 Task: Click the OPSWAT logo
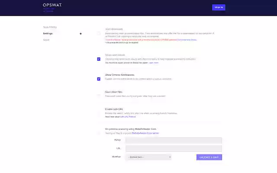point(52,5)
